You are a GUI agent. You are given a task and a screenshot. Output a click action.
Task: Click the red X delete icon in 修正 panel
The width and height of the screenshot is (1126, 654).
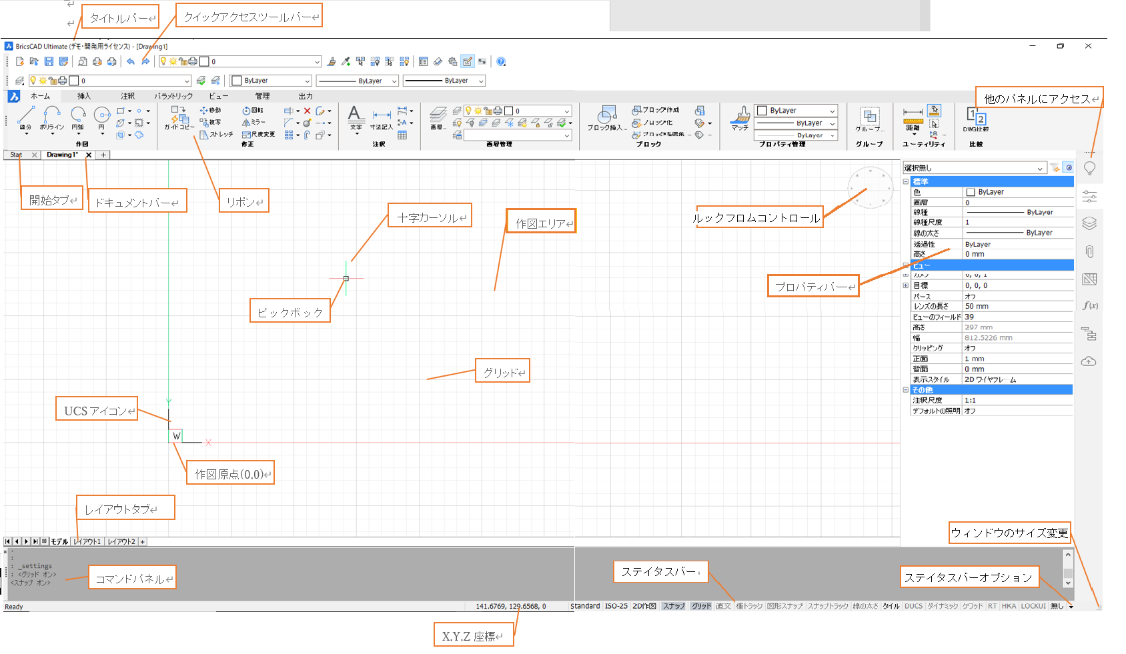[307, 111]
